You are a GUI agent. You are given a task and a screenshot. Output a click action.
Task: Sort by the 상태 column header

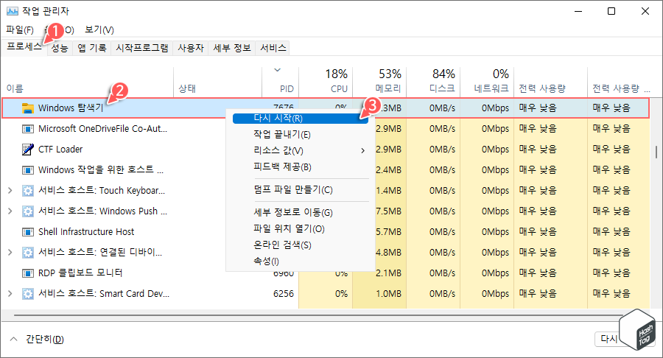(x=218, y=82)
